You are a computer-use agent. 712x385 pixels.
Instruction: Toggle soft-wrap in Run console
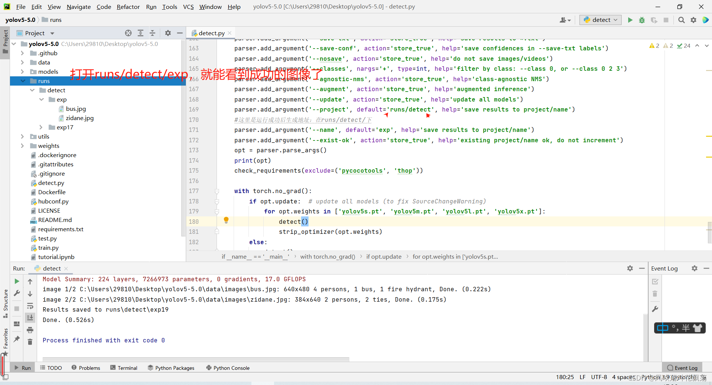pyautogui.click(x=30, y=306)
